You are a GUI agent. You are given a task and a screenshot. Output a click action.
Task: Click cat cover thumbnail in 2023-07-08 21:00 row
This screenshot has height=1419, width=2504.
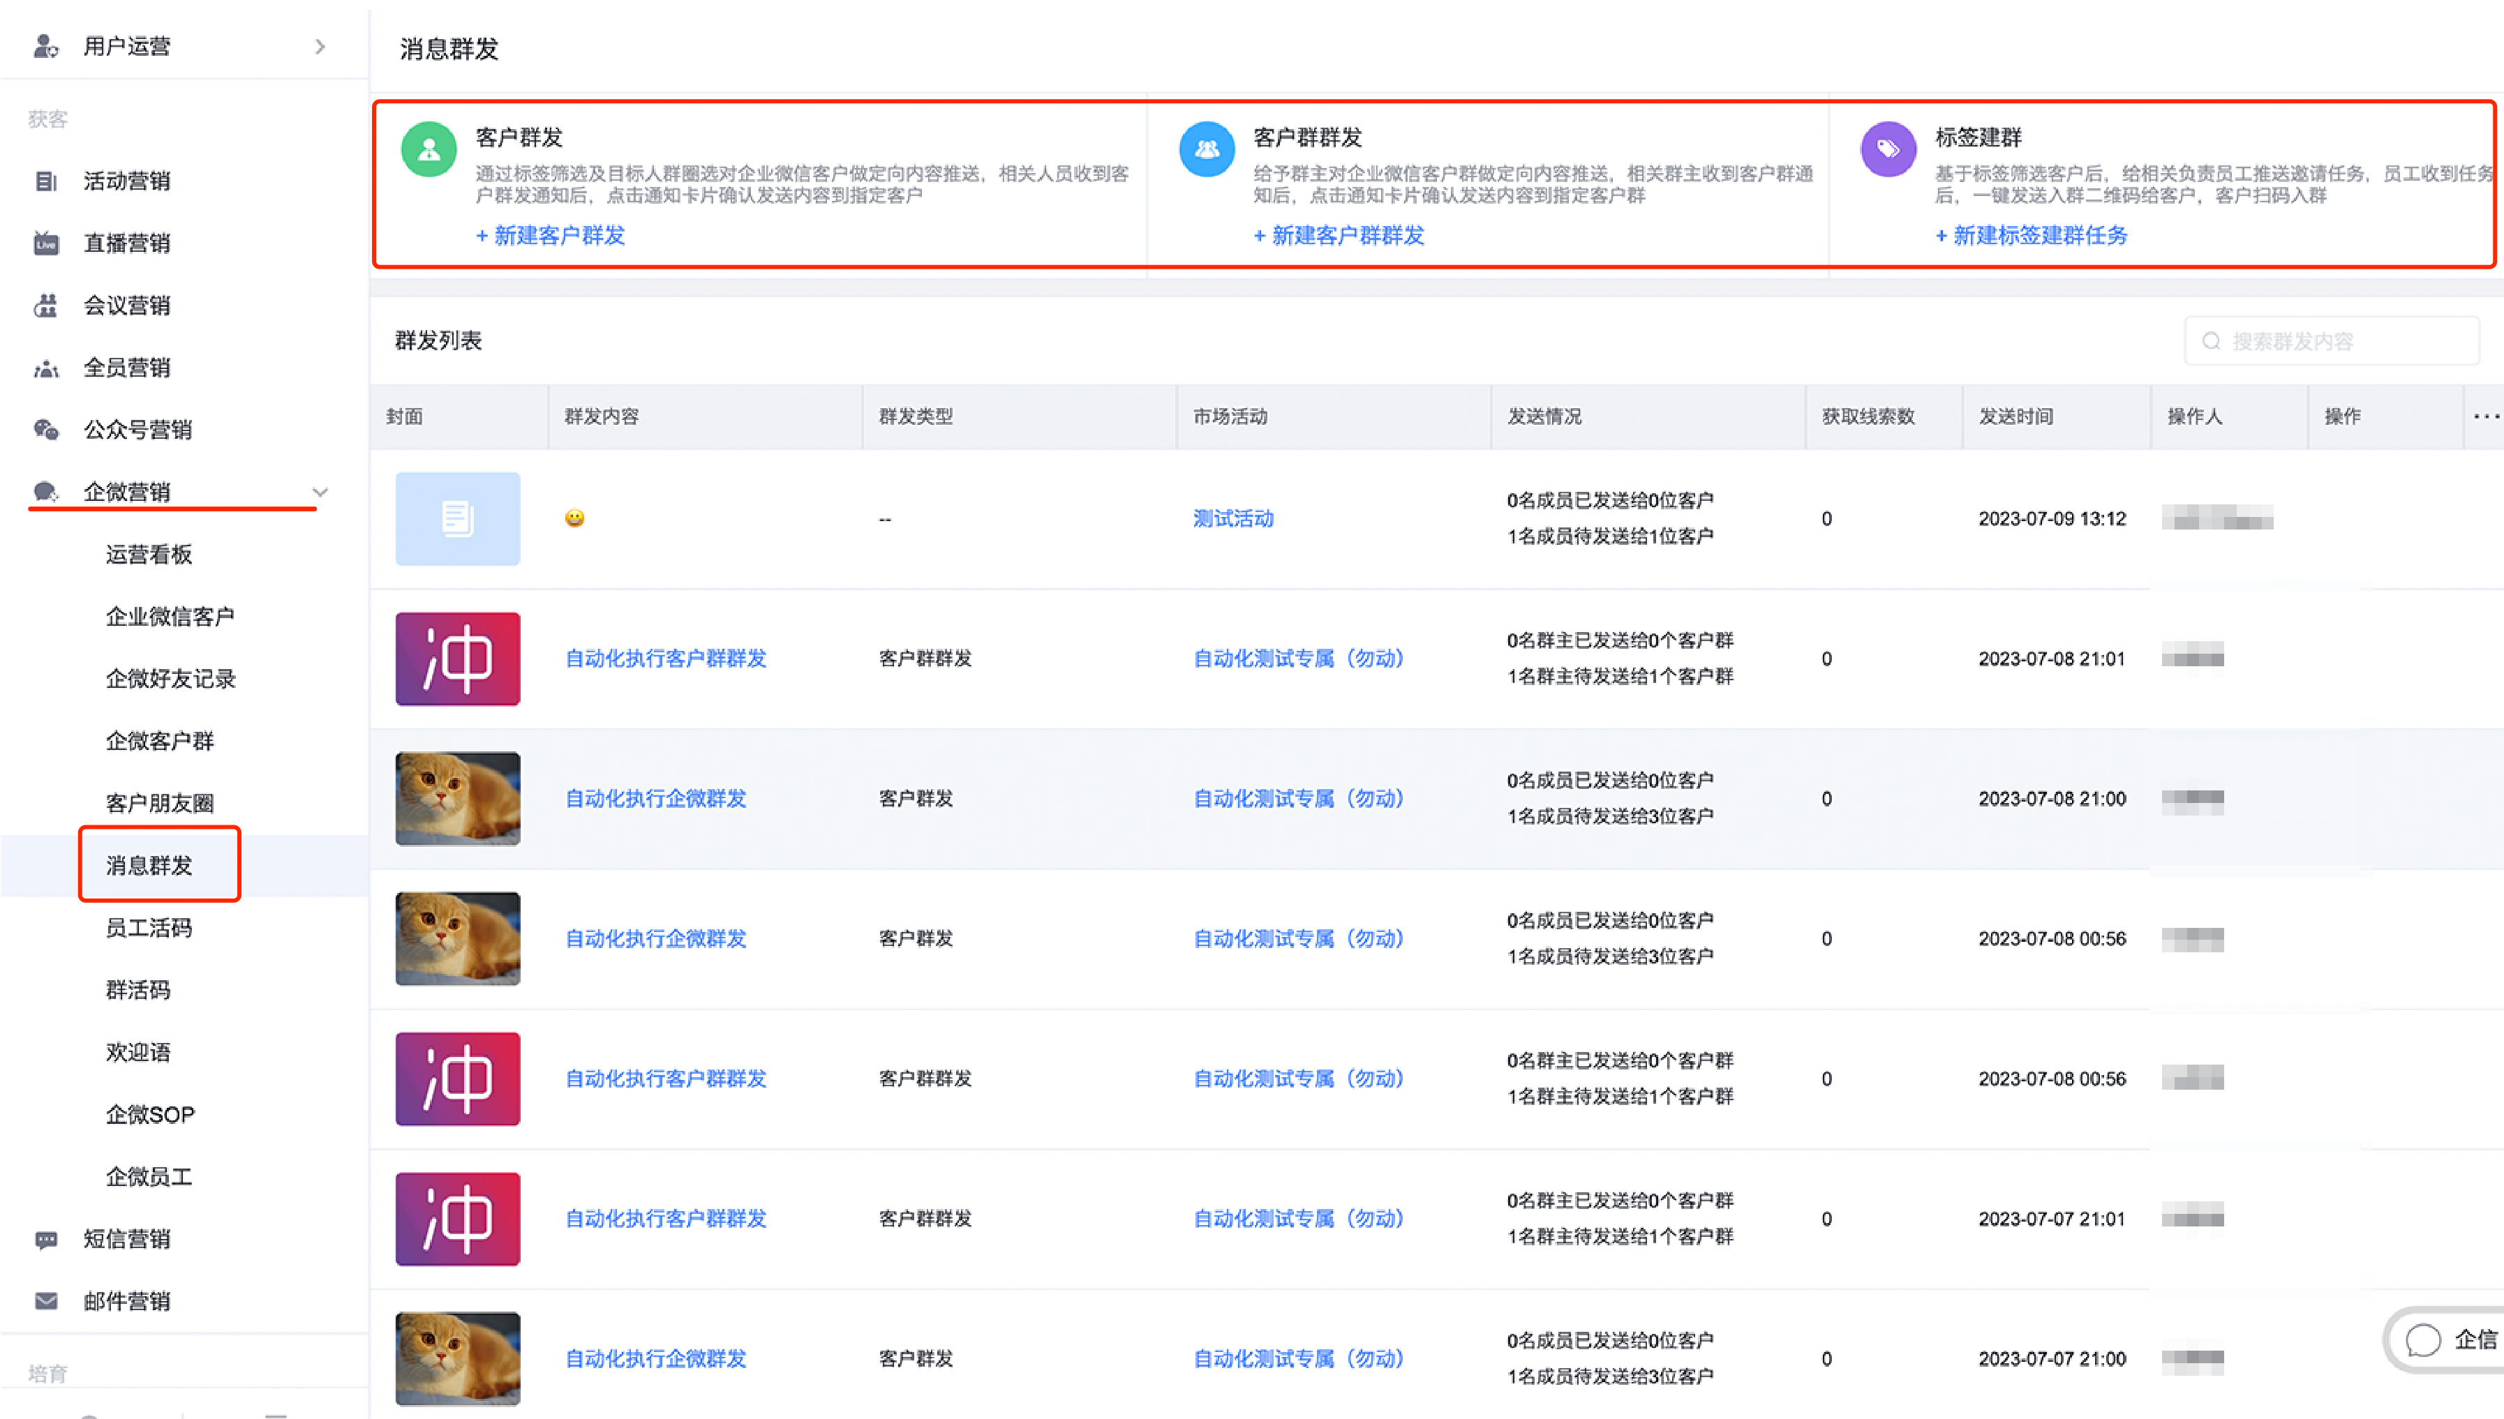(458, 799)
